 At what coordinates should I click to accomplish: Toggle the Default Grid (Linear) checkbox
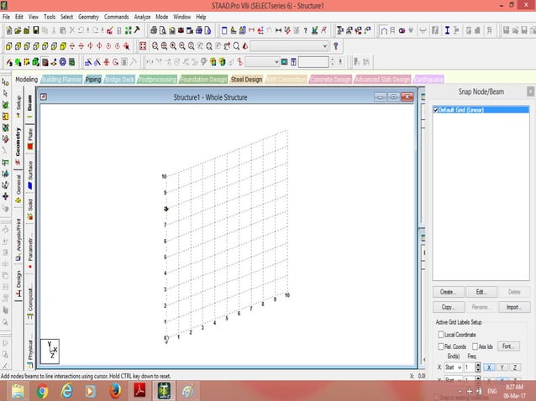(436, 110)
